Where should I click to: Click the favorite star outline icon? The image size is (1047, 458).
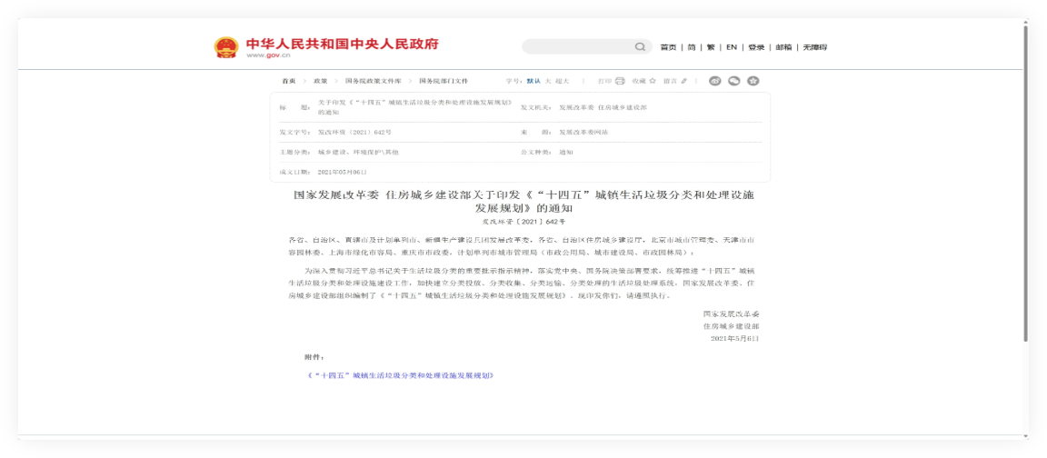pyautogui.click(x=653, y=81)
